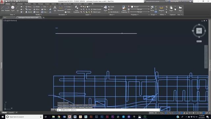Open the ByLayer linetype dropdown
This screenshot has width=211, height=119.
[140, 12]
